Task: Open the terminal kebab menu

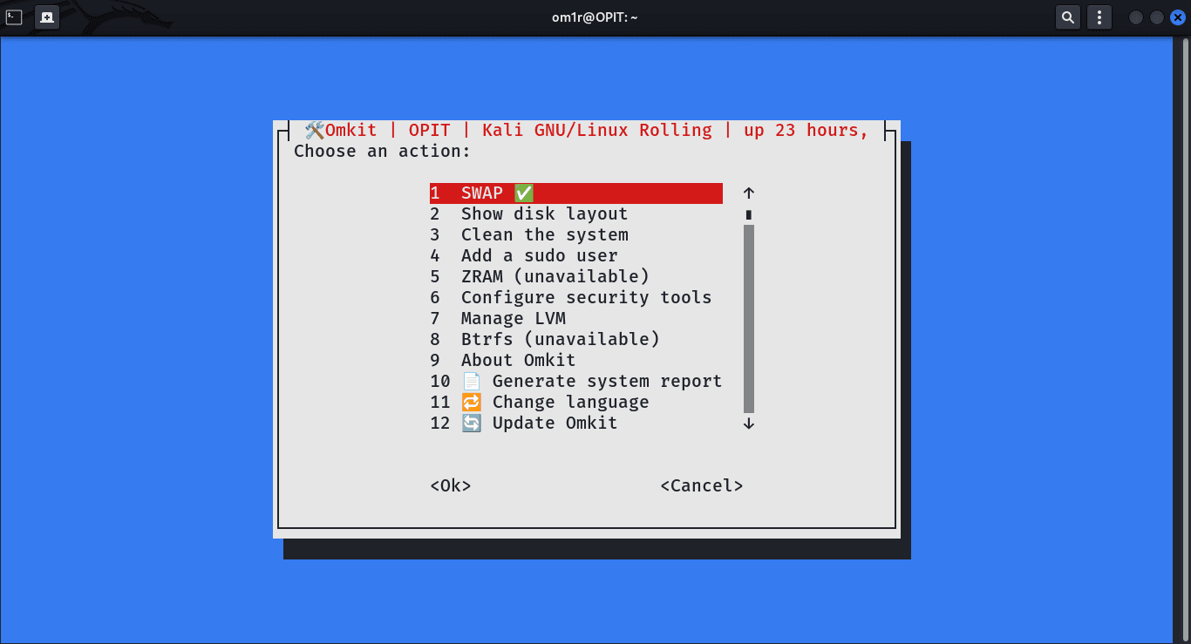Action: coord(1099,17)
